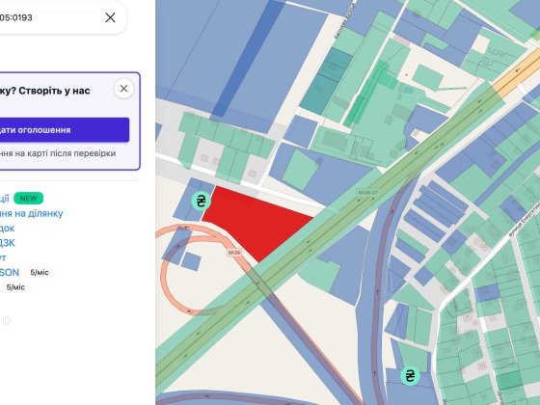
Task: Open the "ння на ділянку" link
Action: tap(31, 213)
